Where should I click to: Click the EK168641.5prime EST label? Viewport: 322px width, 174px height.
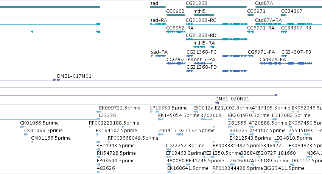tap(188, 168)
